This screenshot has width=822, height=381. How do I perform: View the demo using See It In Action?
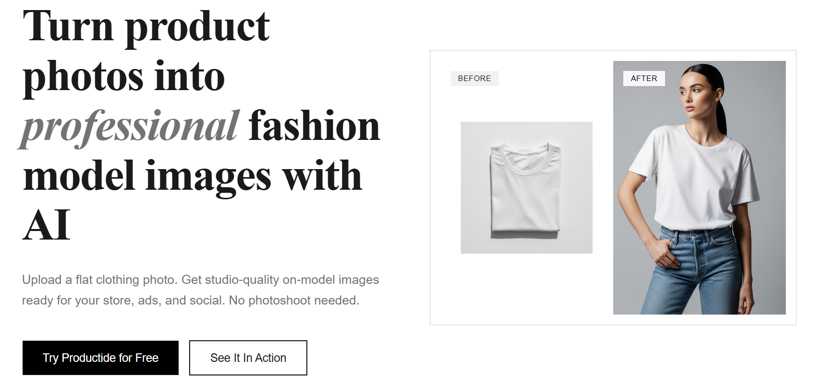click(x=248, y=357)
